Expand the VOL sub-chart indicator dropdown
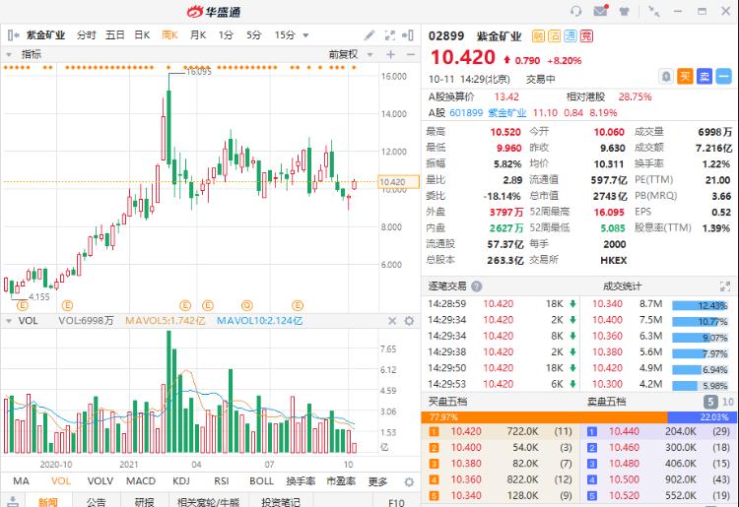This screenshot has width=739, height=507. [x=9, y=321]
